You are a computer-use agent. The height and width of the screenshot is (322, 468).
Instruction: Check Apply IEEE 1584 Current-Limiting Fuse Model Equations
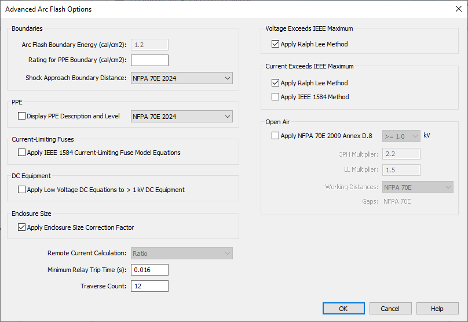point(22,153)
